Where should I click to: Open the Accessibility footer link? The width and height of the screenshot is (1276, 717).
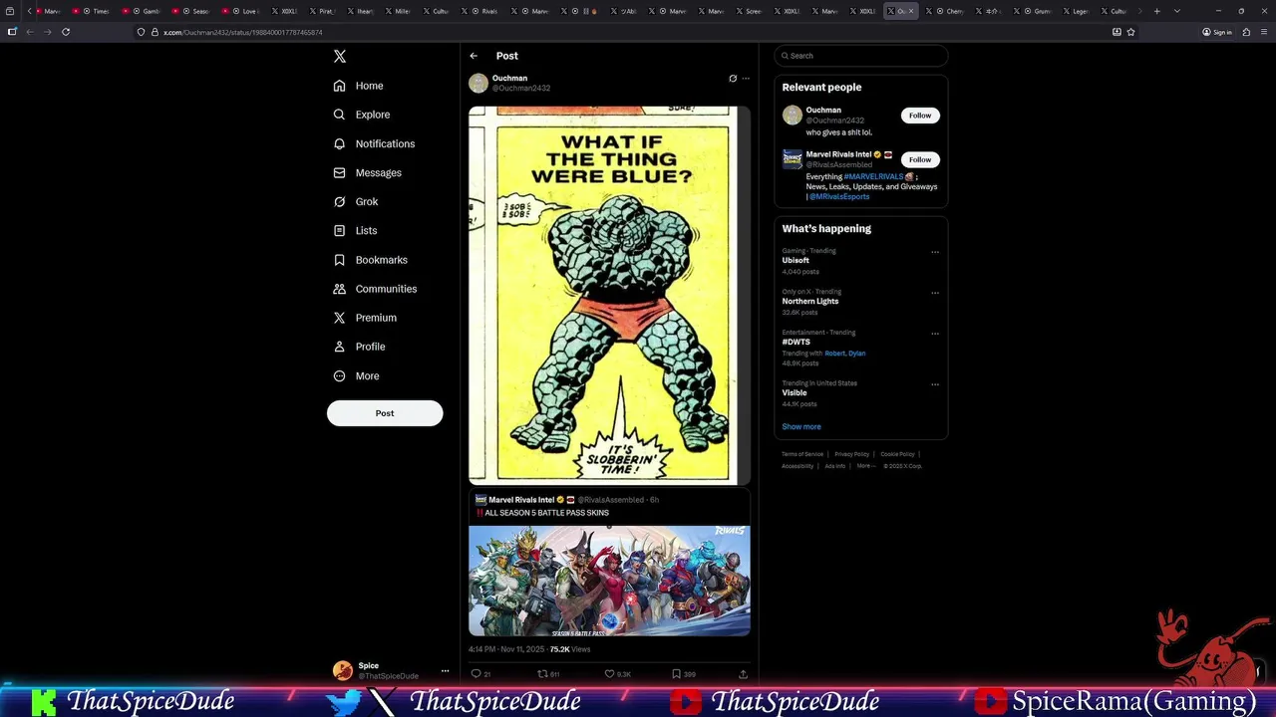797,466
